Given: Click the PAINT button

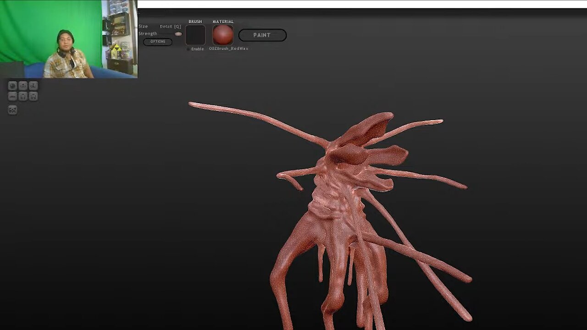Looking at the screenshot, I should click(x=262, y=35).
